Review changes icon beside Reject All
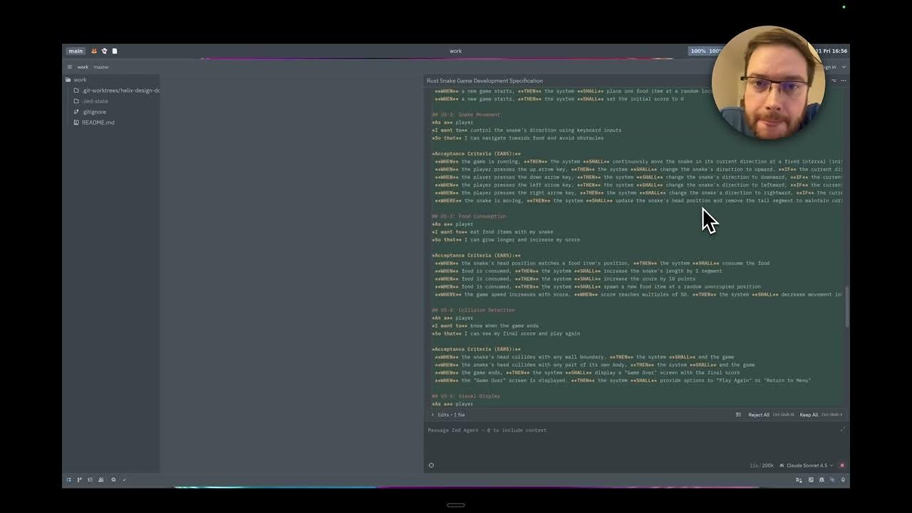Image resolution: width=912 pixels, height=513 pixels. pos(739,415)
